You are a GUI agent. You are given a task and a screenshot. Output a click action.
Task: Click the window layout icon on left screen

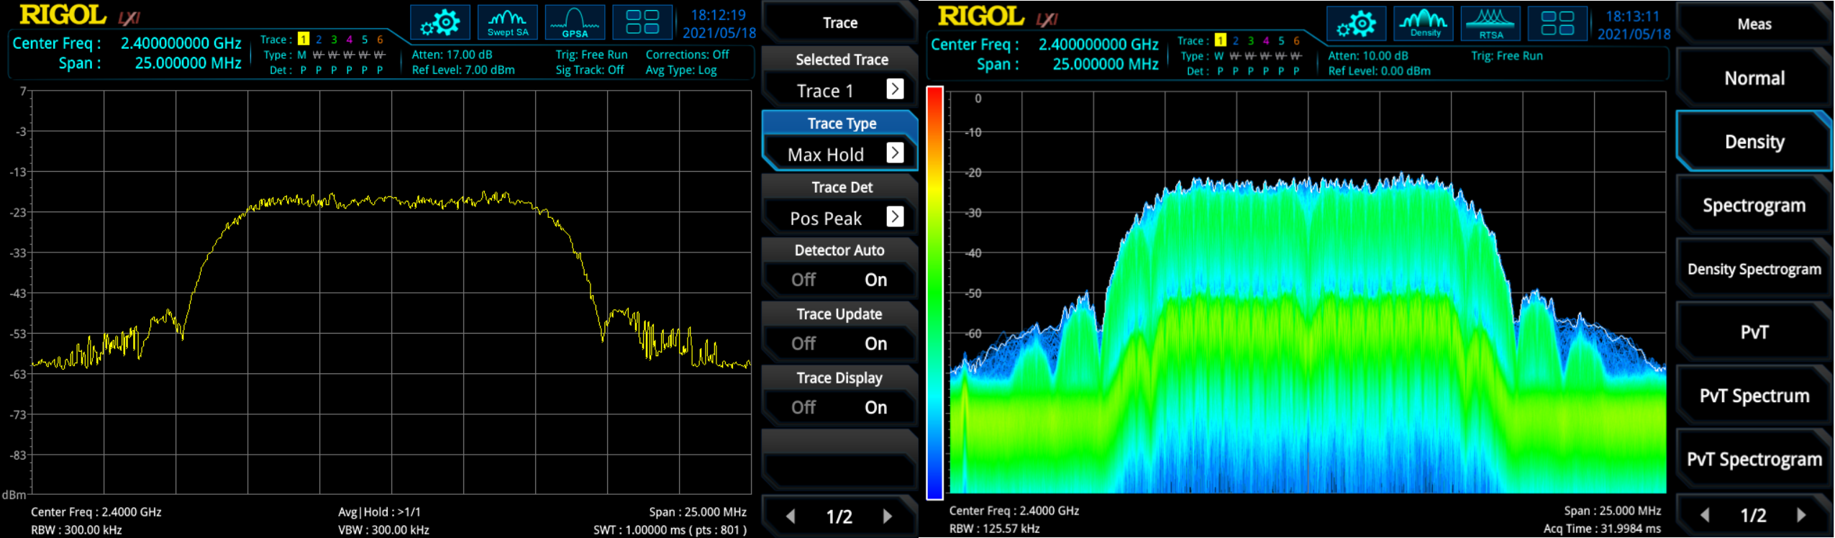[x=642, y=22]
